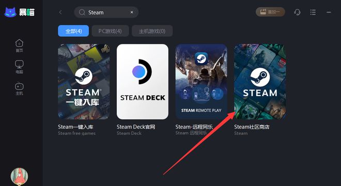Open the list menu icon
This screenshot has height=186, width=341.
point(313,12)
